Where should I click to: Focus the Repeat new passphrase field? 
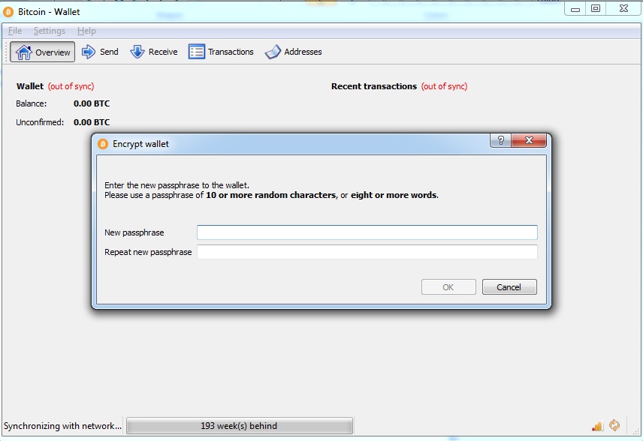(367, 252)
